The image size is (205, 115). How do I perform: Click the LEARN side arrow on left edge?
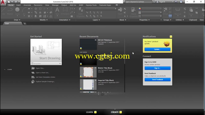[x=5, y=70]
